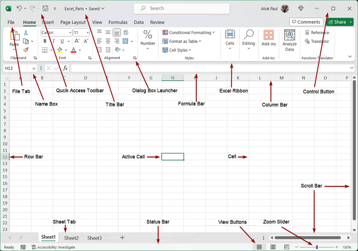This screenshot has width=358, height=251.
Task: Open the font size dropdown
Action: point(87,33)
